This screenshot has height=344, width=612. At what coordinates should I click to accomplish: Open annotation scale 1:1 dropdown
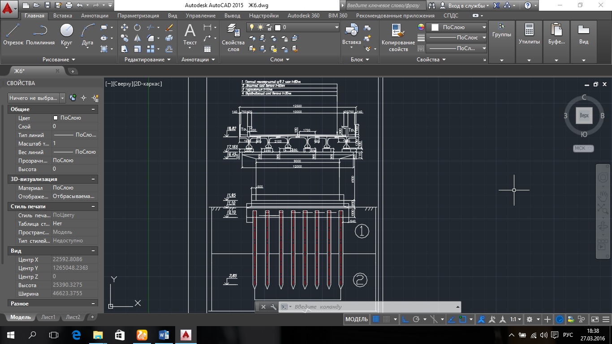point(516,319)
